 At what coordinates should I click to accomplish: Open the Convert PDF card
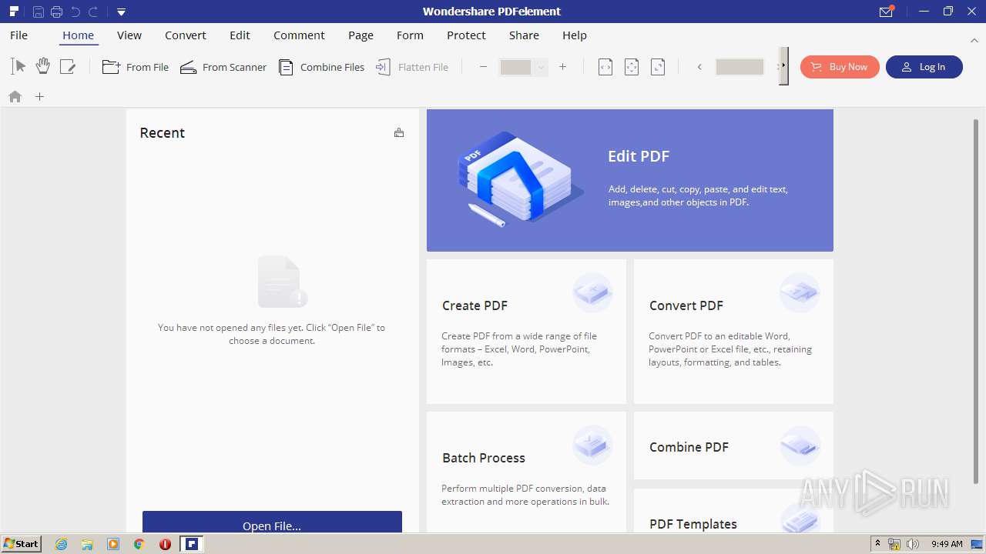coord(733,332)
